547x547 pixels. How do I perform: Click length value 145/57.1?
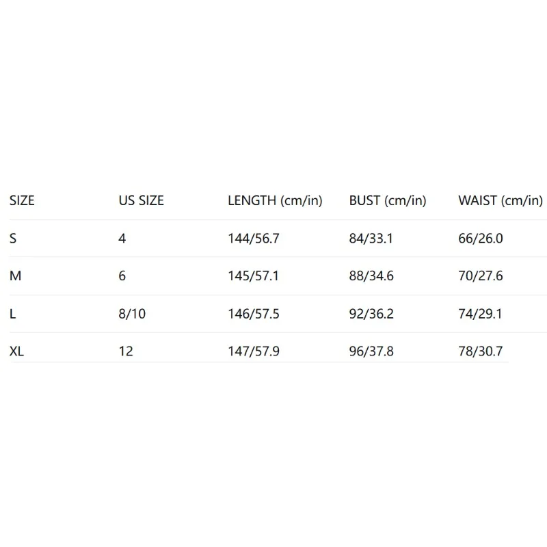[x=254, y=276]
